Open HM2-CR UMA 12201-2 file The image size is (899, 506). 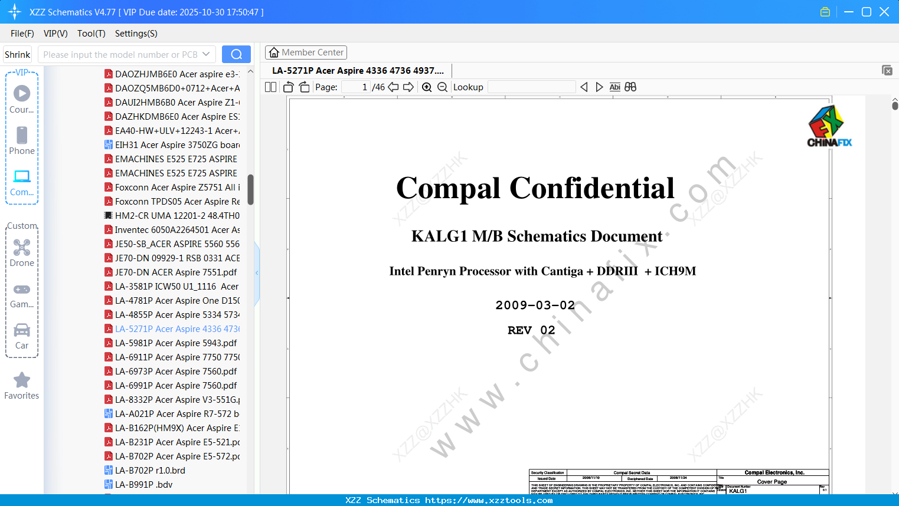tap(172, 216)
